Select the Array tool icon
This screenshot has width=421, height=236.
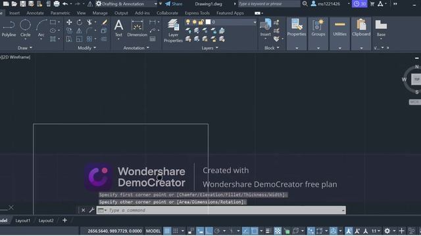point(89,39)
